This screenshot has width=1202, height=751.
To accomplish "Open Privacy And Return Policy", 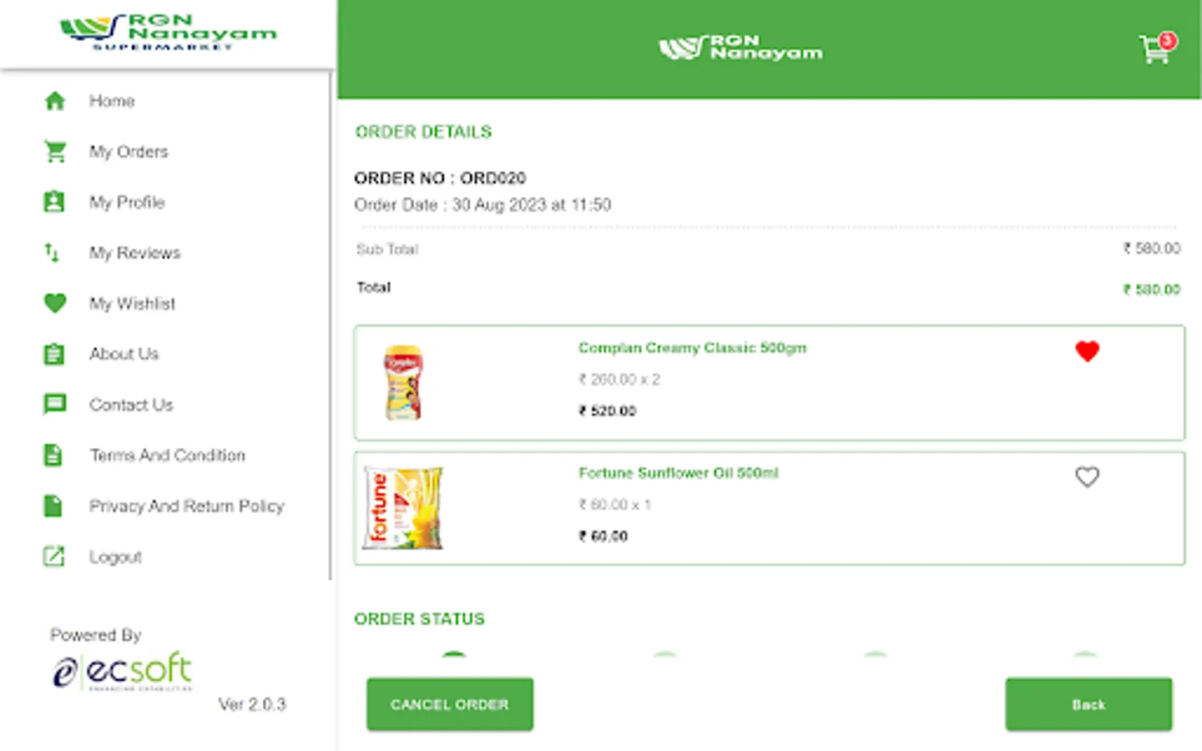I will (186, 507).
